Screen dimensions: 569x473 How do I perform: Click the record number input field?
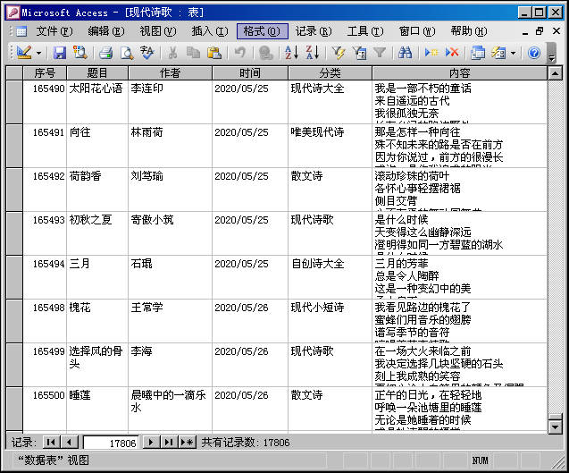tap(111, 443)
